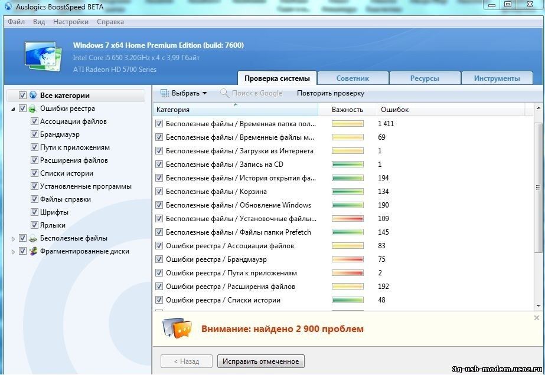Select the Списки истории tree item
545x375 pixels.
click(x=66, y=173)
